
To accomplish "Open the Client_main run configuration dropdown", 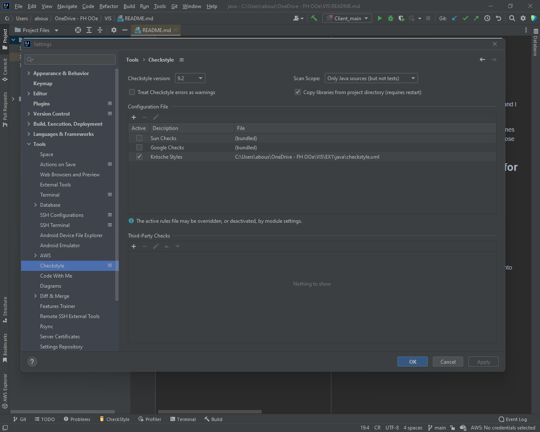I will (x=347, y=18).
